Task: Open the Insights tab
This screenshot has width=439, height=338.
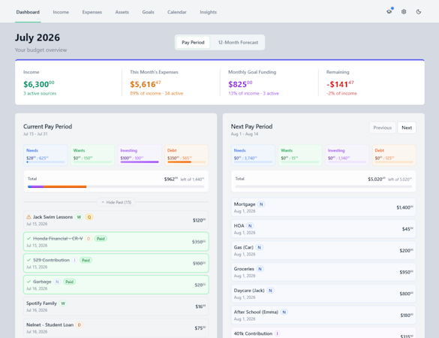Action: pos(209,12)
